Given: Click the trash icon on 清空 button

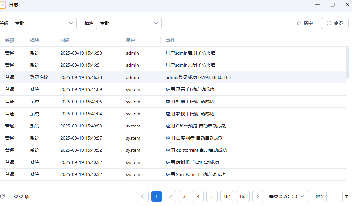Looking at the screenshot, I should [x=299, y=23].
